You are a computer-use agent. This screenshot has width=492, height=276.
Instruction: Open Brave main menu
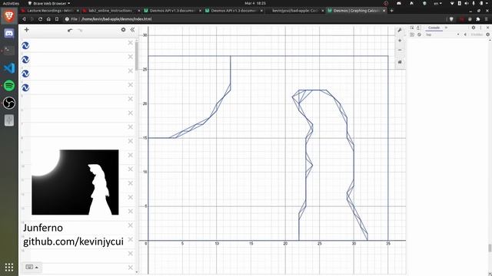(x=487, y=19)
